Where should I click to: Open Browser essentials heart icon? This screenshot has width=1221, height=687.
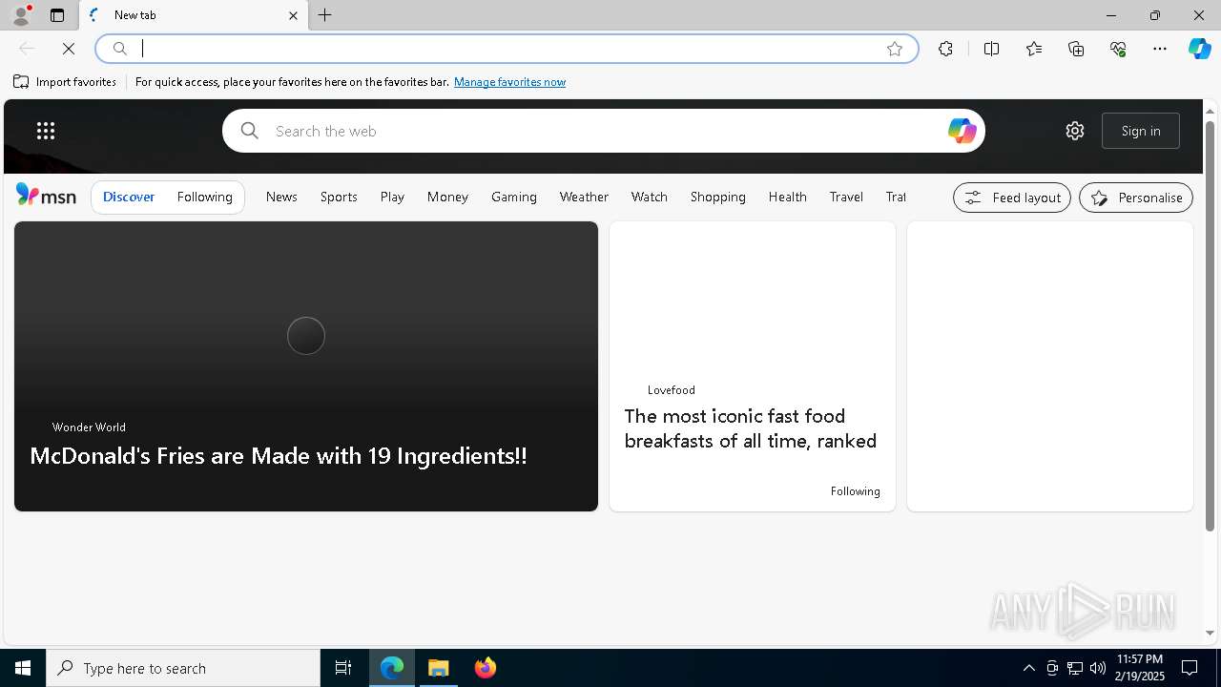click(x=1118, y=49)
